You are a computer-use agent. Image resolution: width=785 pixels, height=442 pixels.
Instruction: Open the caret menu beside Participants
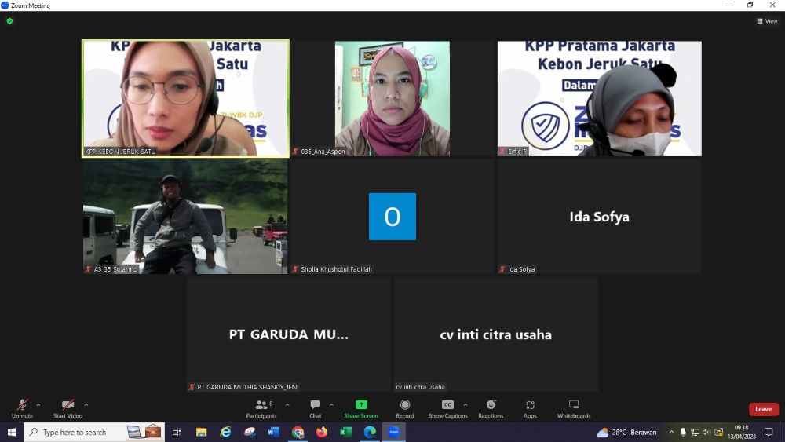tap(287, 405)
